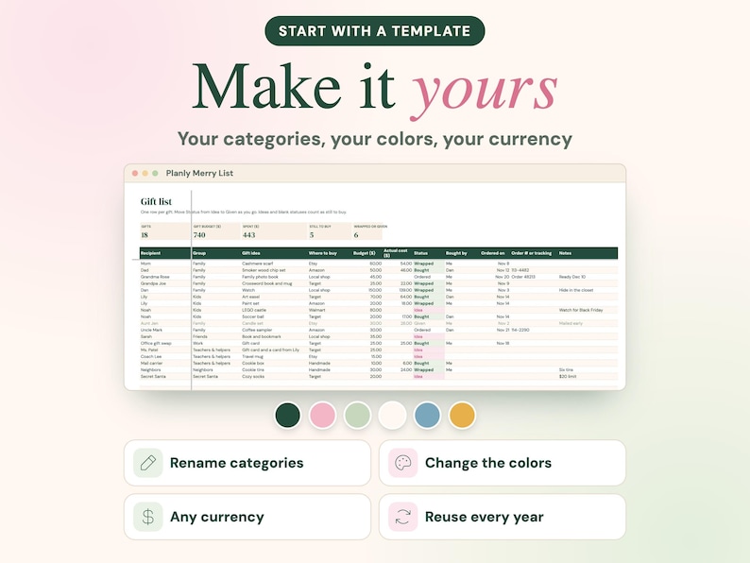This screenshot has width=750, height=563.
Task: Click the Spent summary value 443
Action: [x=248, y=235]
